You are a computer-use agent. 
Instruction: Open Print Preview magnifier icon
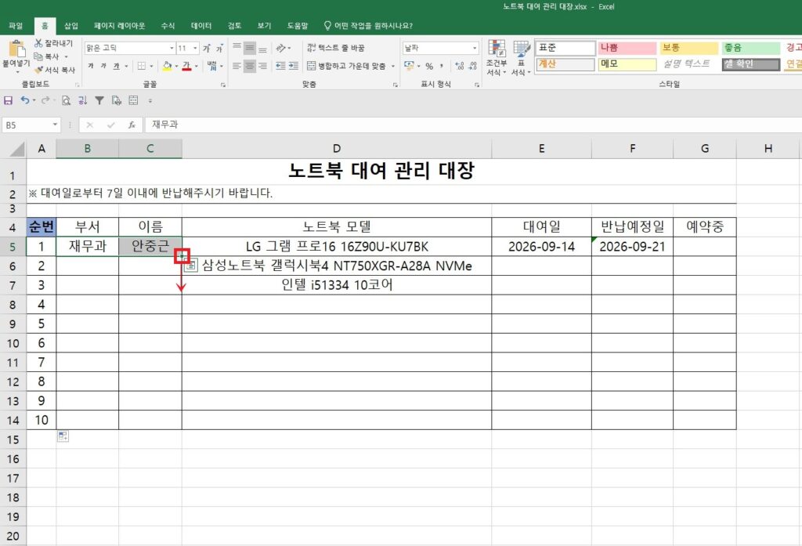(x=66, y=100)
